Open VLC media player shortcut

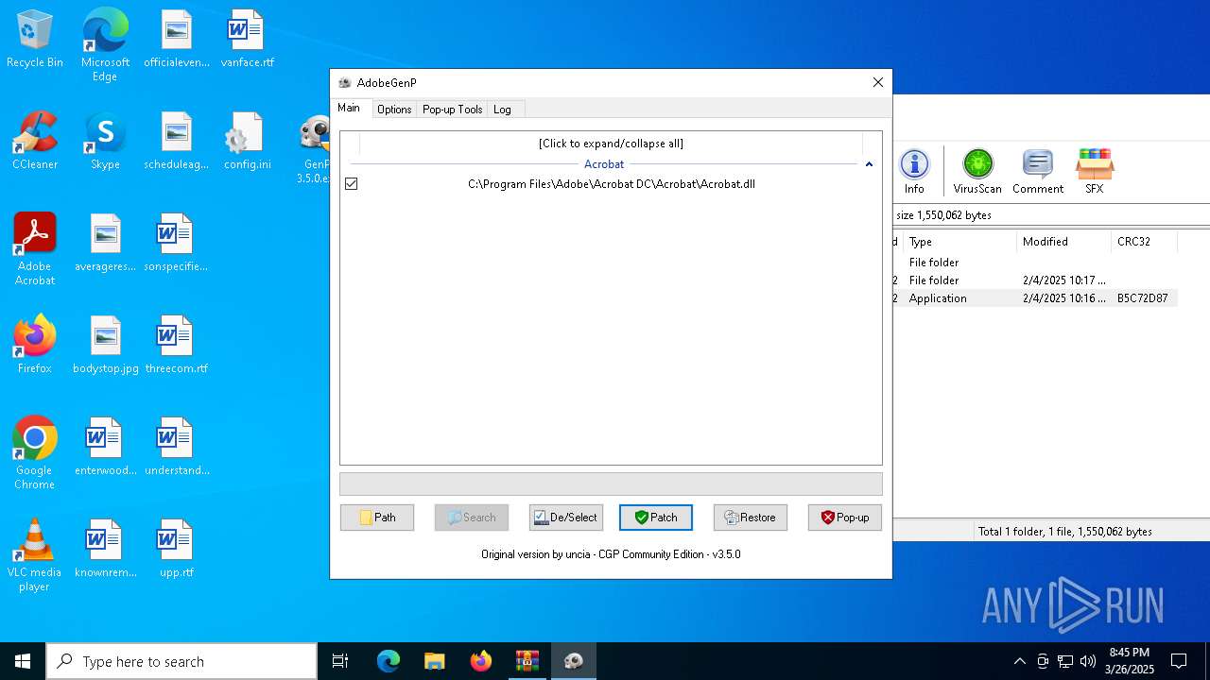pos(35,555)
